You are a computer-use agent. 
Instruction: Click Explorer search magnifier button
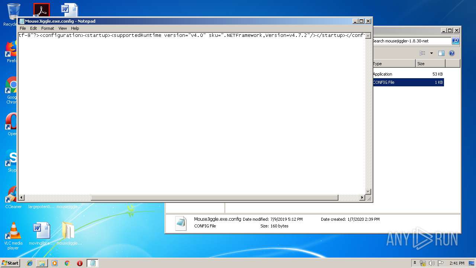(x=456, y=41)
